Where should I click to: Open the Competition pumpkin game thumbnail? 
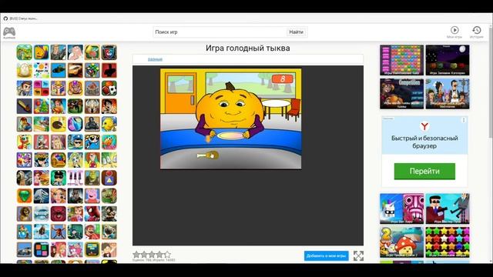click(402, 94)
